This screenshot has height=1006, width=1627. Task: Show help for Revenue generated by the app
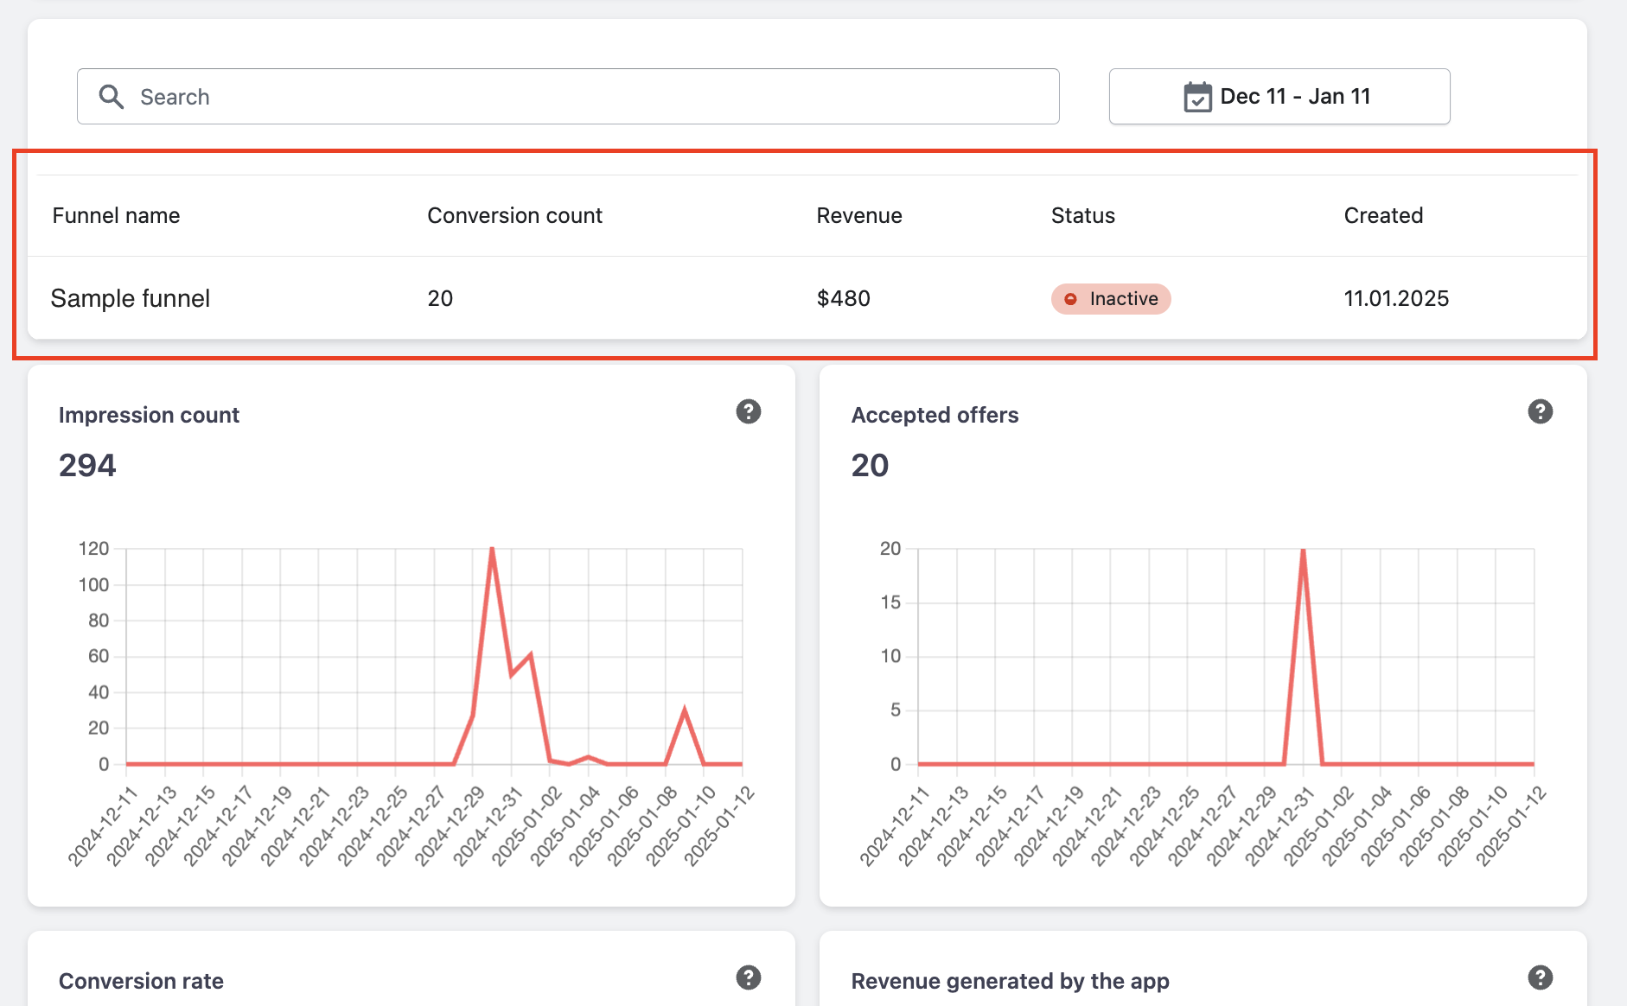(1540, 977)
